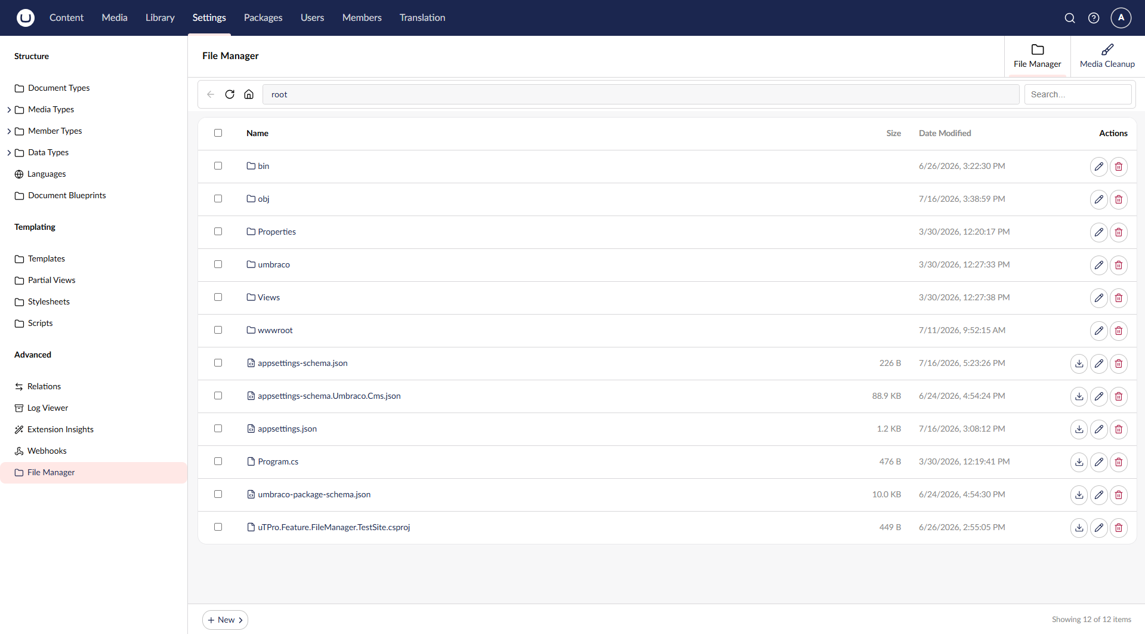Open Log Viewer in sidebar
This screenshot has width=1145, height=634.
click(48, 408)
